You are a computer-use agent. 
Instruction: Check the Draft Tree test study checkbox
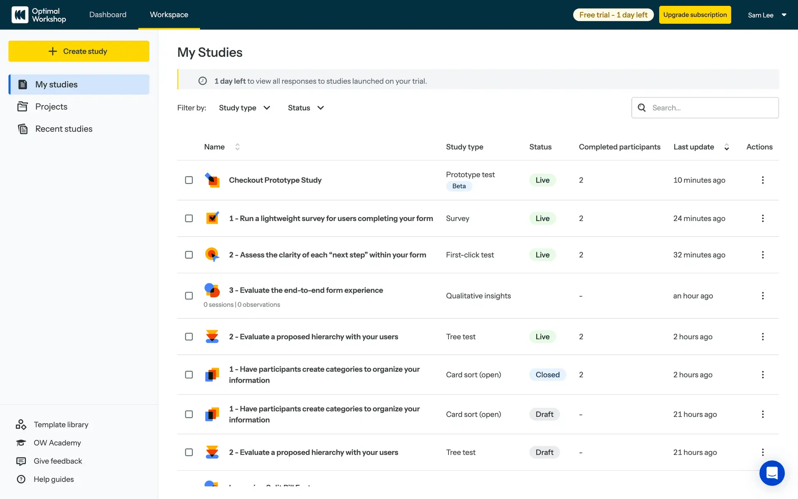pos(189,452)
